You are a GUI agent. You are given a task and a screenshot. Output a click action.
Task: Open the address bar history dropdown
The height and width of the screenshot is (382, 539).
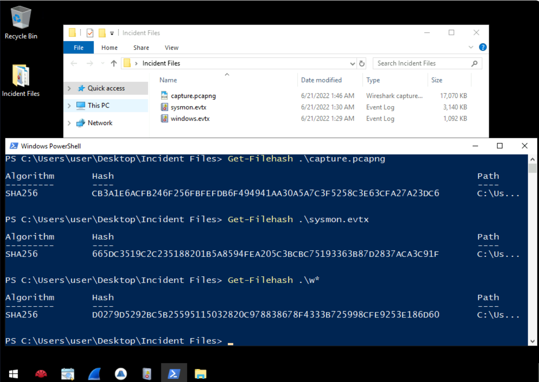click(353, 64)
